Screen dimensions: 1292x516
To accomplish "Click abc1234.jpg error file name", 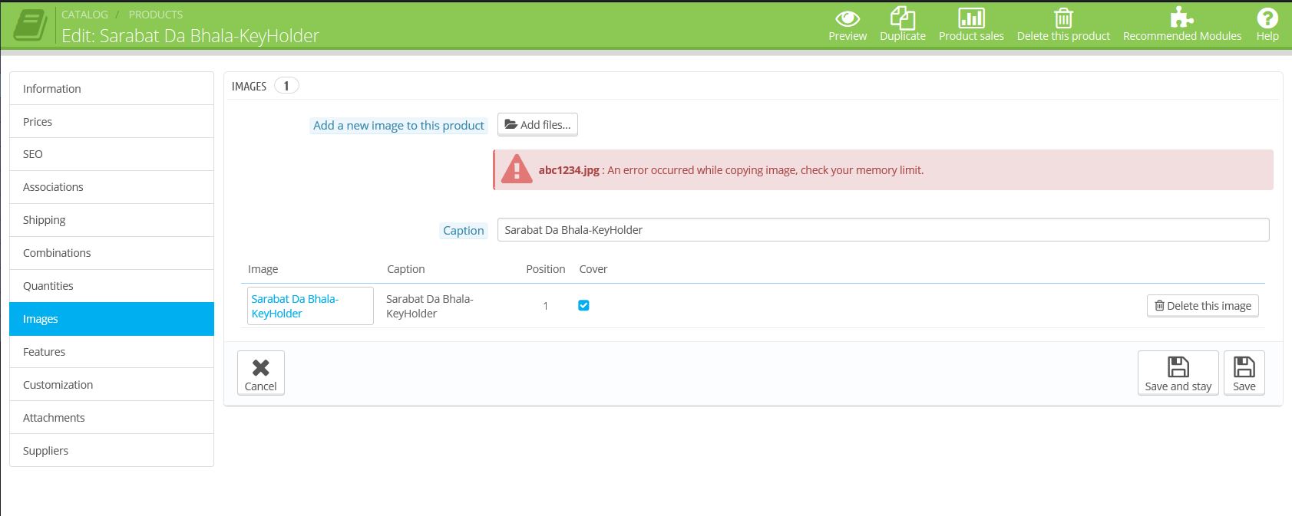I will coord(569,170).
